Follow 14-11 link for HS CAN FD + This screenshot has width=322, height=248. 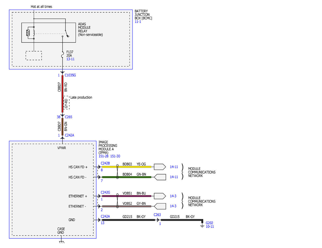pyautogui.click(x=174, y=167)
